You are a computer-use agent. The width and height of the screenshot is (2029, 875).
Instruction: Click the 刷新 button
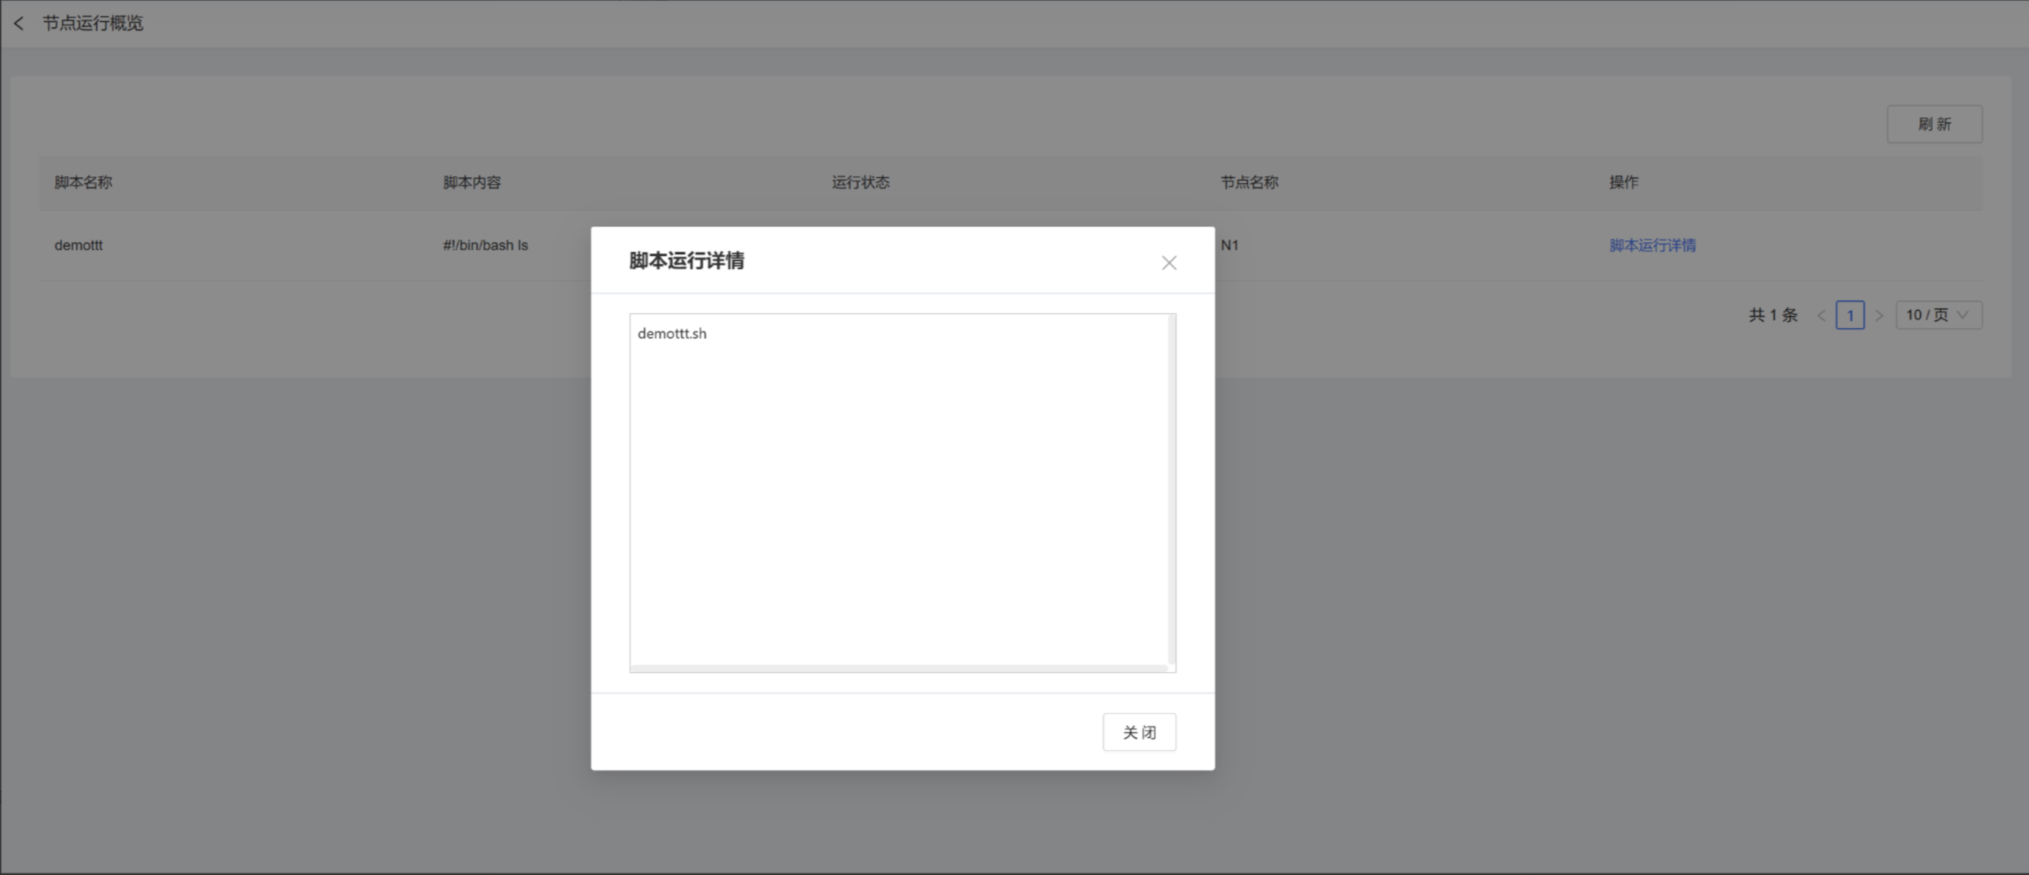(x=1935, y=124)
